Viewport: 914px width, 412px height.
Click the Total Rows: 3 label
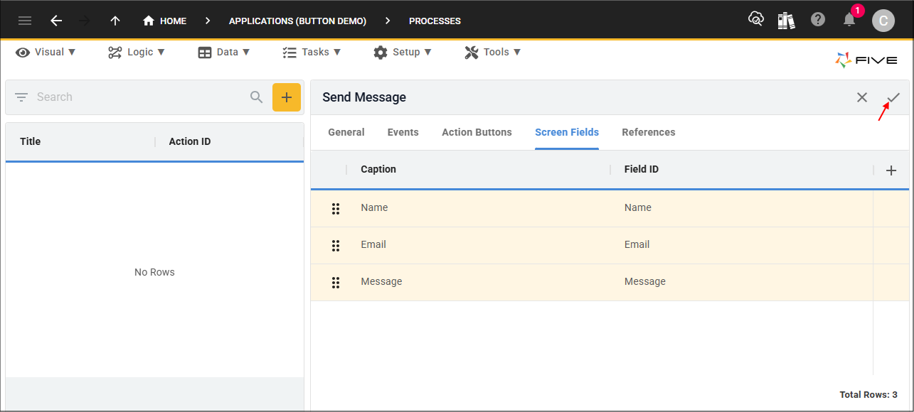(868, 394)
